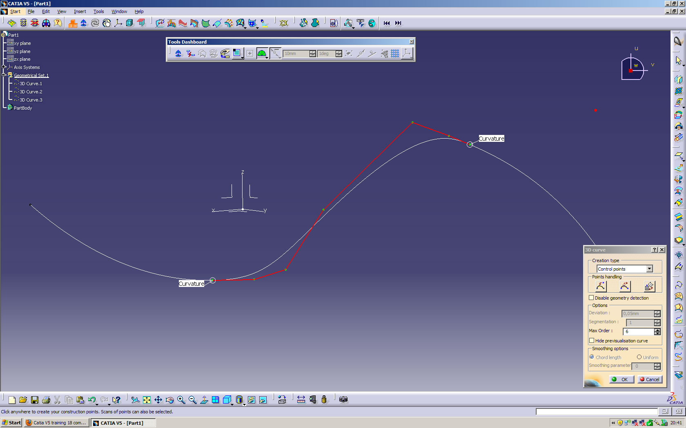The width and height of the screenshot is (686, 428).
Task: Click the first Points handling icon
Action: tap(601, 286)
